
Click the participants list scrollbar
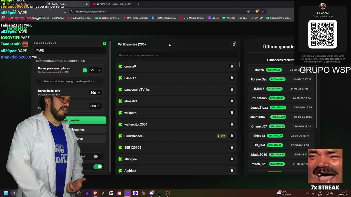coord(239,65)
